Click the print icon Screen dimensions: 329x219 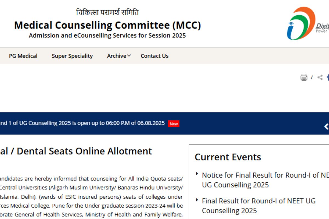(x=304, y=77)
